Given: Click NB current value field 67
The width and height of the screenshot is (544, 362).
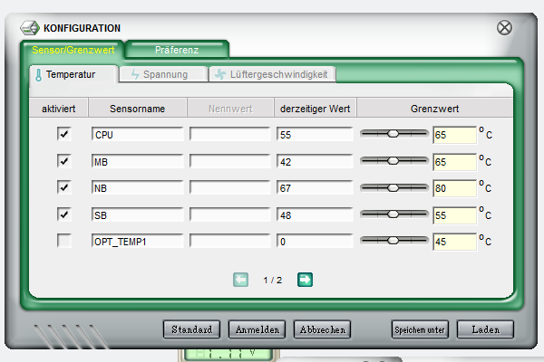Looking at the screenshot, I should point(315,187).
